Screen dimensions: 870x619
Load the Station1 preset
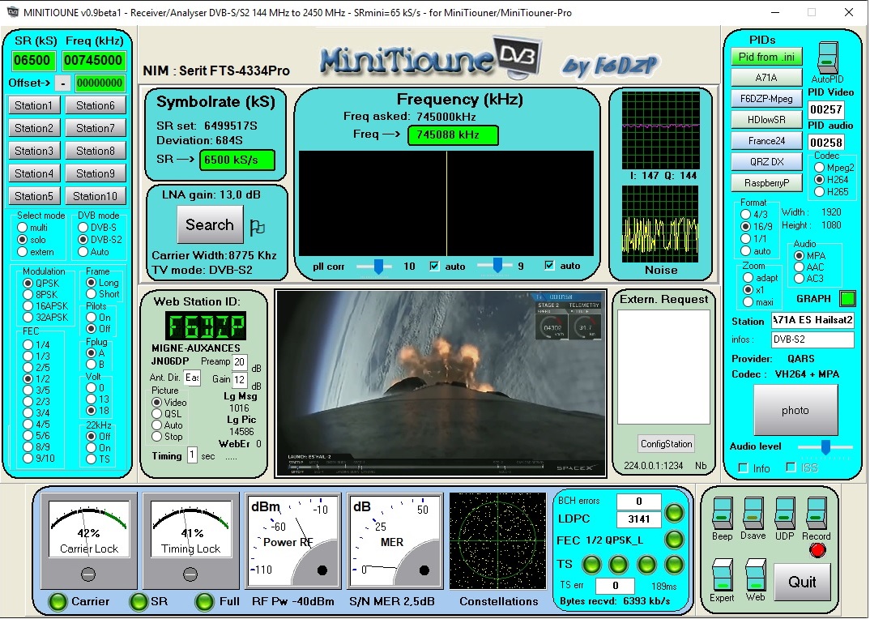(34, 105)
